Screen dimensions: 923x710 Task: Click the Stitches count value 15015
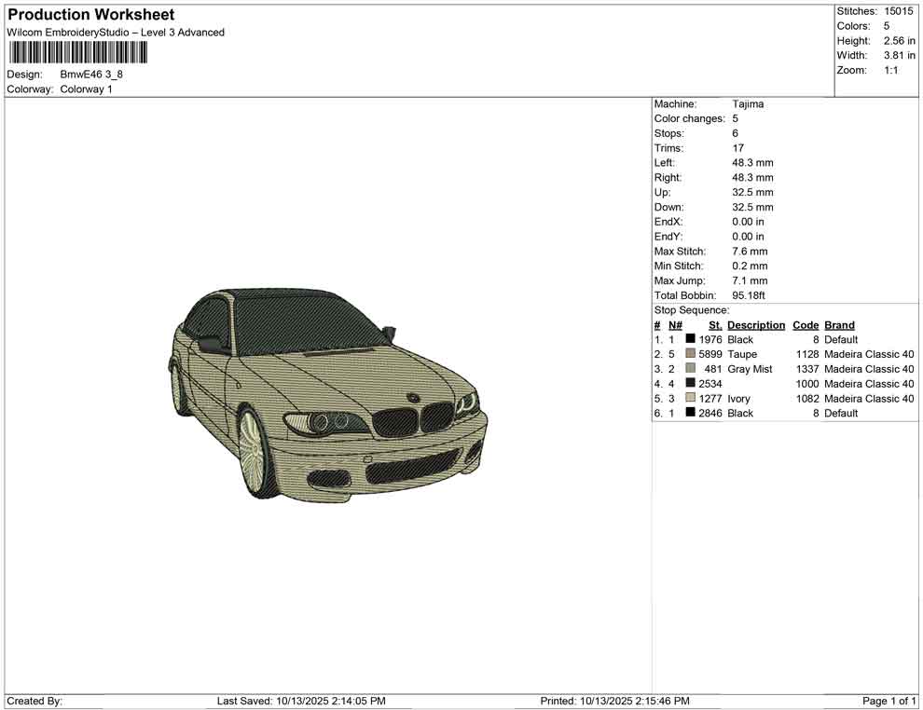[899, 11]
